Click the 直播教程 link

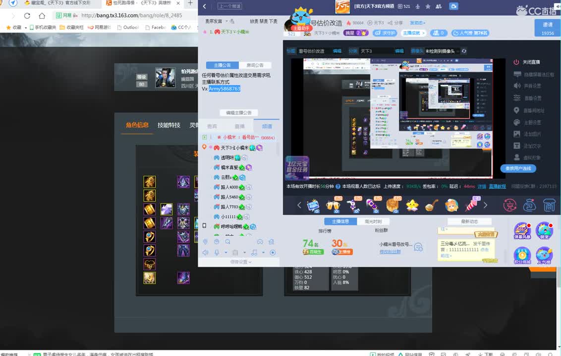click(x=497, y=186)
